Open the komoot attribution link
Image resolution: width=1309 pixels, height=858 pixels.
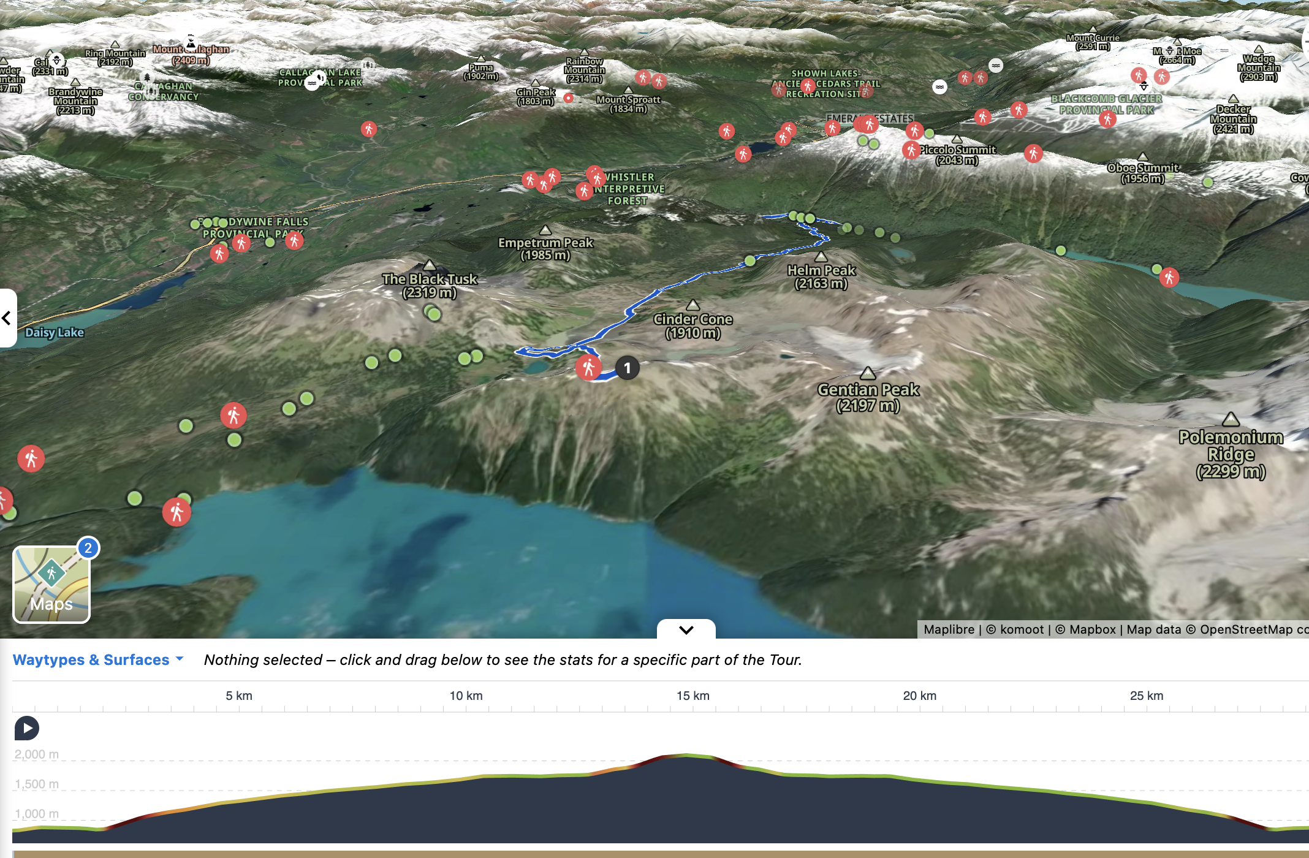pos(1022,629)
